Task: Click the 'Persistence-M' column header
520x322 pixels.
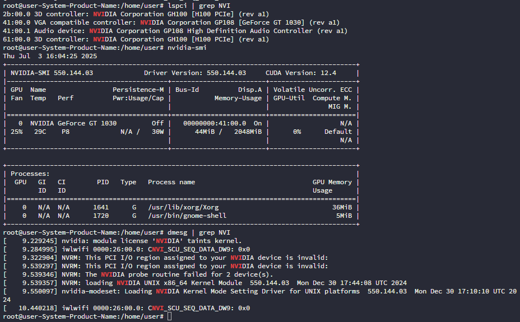Action: click(x=138, y=90)
